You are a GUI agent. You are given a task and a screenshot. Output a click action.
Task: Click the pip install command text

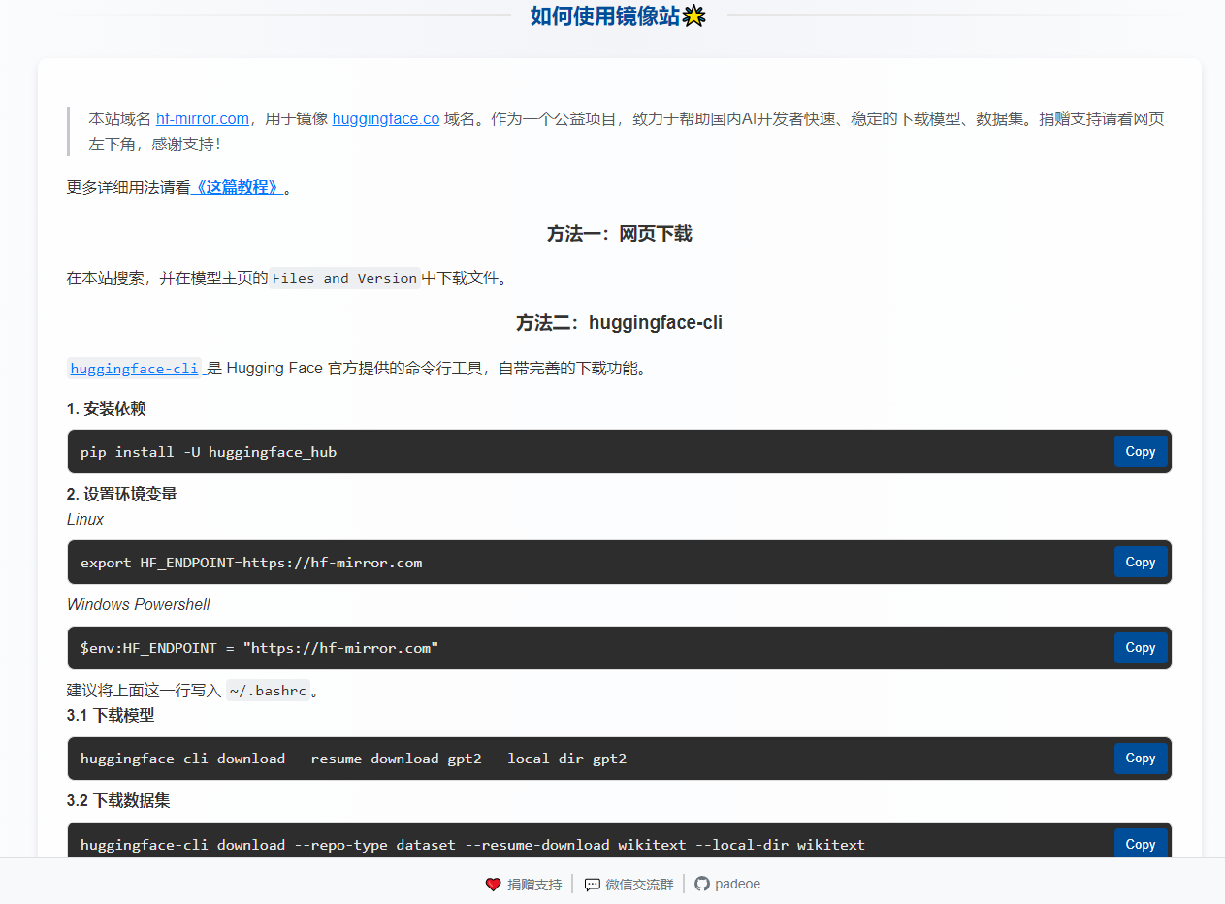pos(209,452)
